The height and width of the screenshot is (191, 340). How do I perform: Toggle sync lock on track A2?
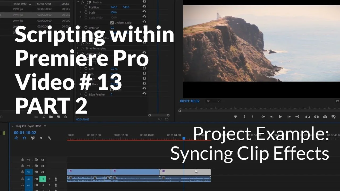36,185
